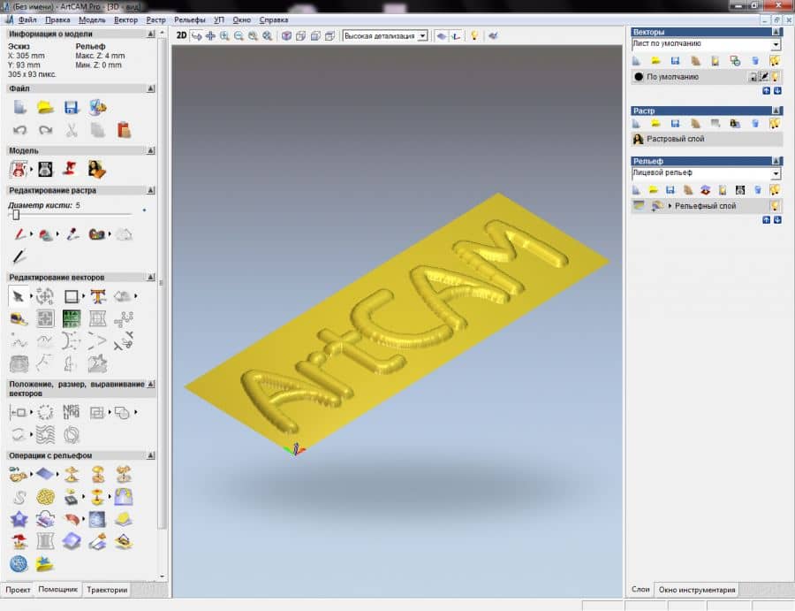Select the arrow vector selection tool

coord(19,296)
